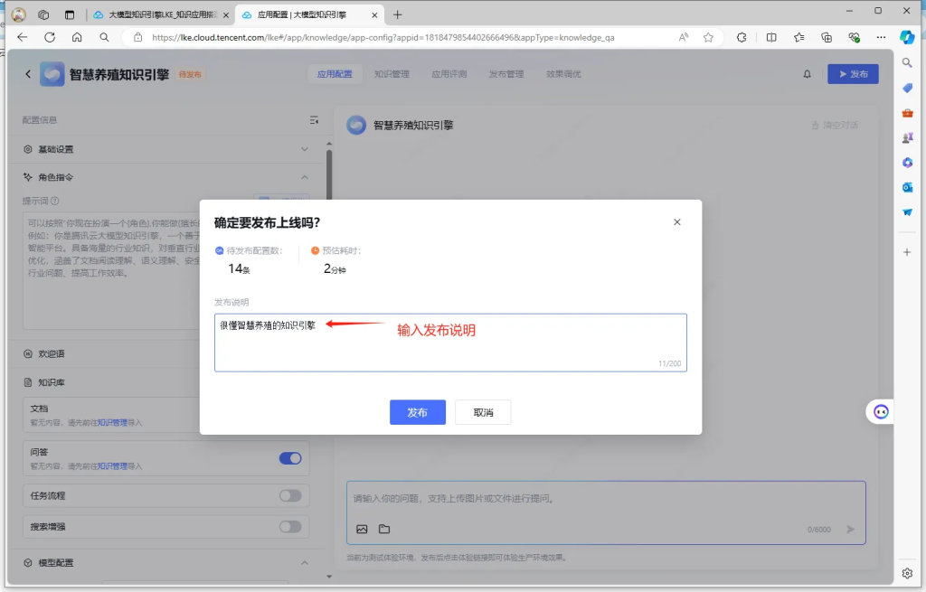Click the upload image icon in chat
The image size is (926, 592).
click(x=362, y=529)
